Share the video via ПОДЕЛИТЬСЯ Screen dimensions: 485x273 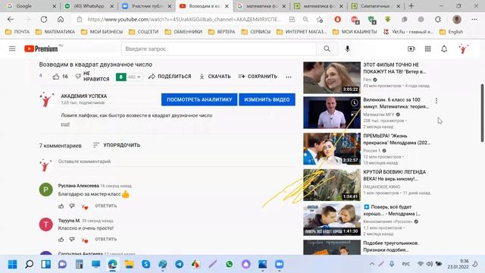pos(170,77)
